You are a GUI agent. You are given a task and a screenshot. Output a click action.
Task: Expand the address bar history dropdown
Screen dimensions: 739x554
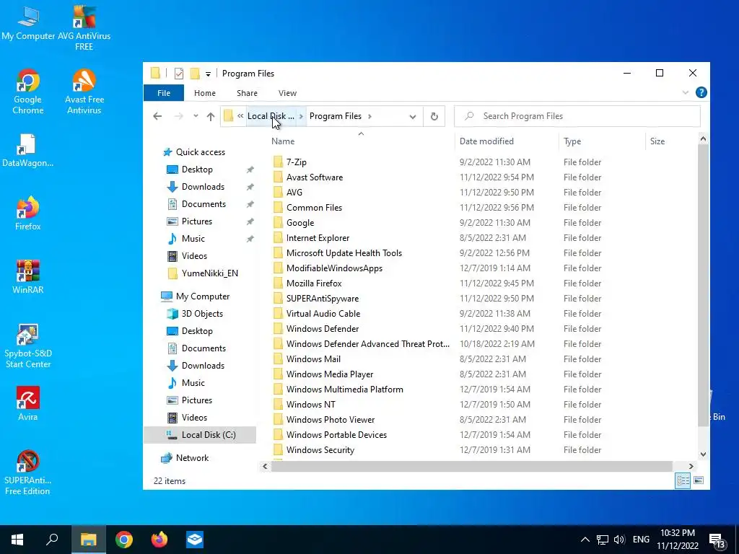[412, 116]
